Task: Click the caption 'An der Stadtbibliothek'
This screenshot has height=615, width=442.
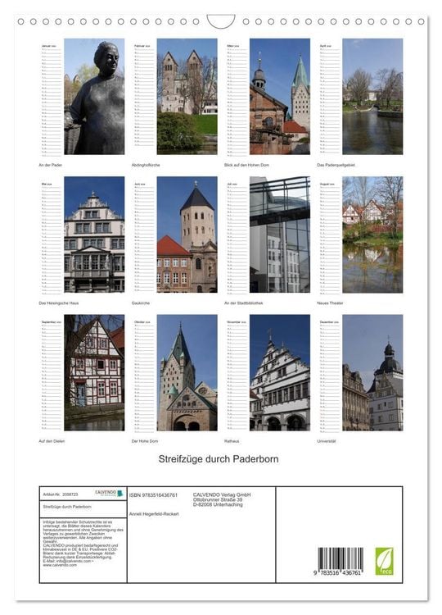Action: click(x=244, y=303)
